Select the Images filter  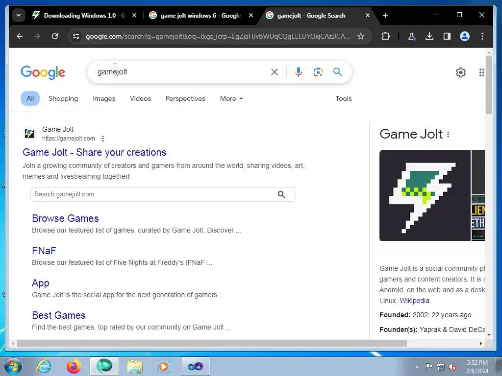(x=104, y=98)
